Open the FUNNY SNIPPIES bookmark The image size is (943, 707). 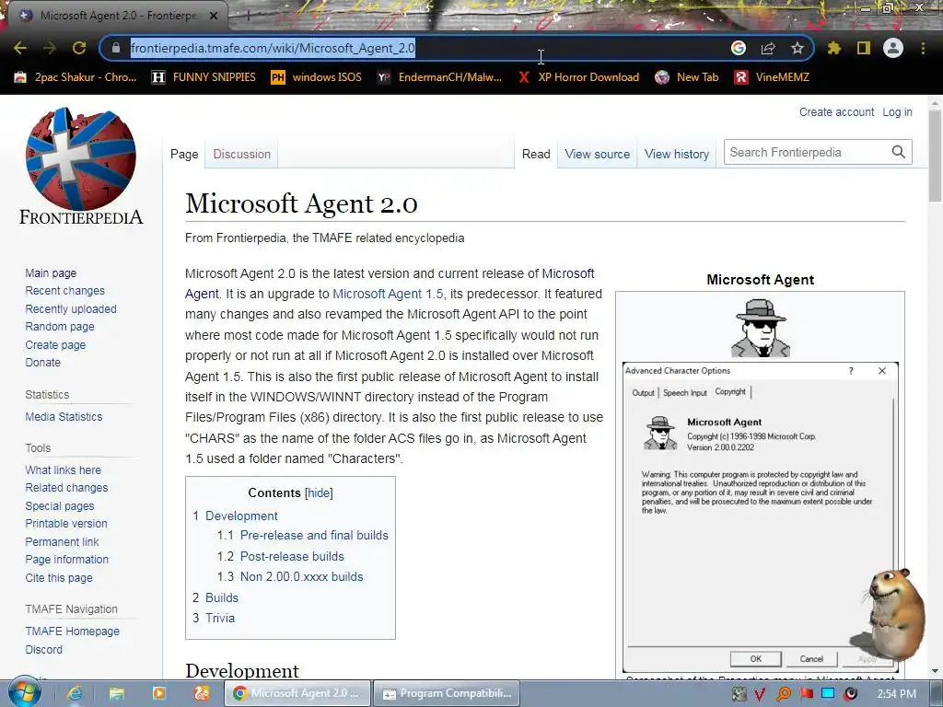[x=204, y=77]
